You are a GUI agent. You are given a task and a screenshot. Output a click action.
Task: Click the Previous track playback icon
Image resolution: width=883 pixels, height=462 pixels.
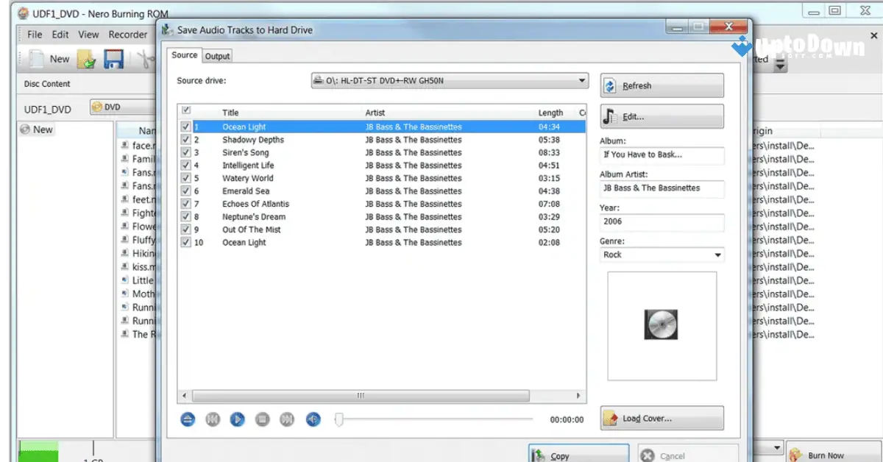click(212, 419)
